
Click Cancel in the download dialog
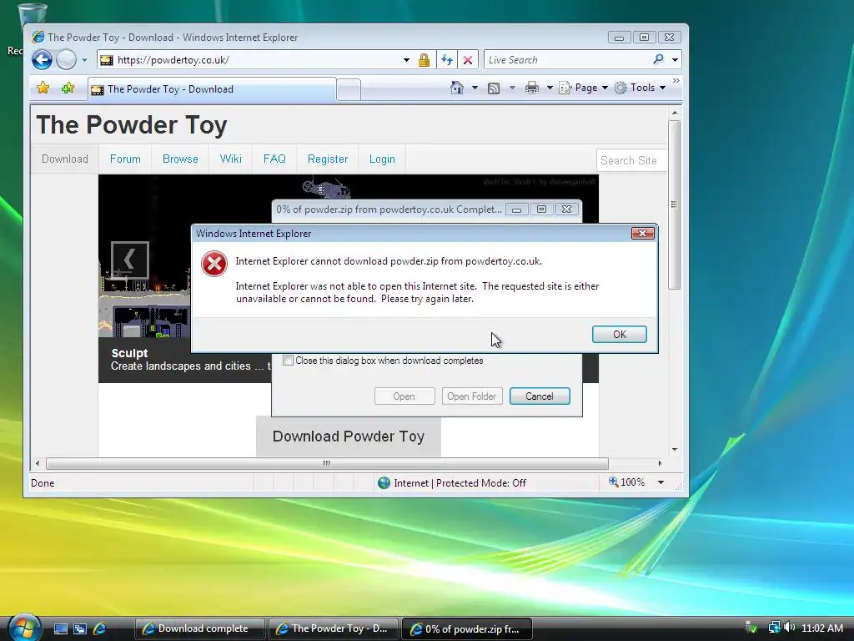(540, 396)
